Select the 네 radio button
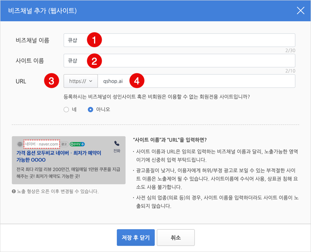 pos(66,109)
